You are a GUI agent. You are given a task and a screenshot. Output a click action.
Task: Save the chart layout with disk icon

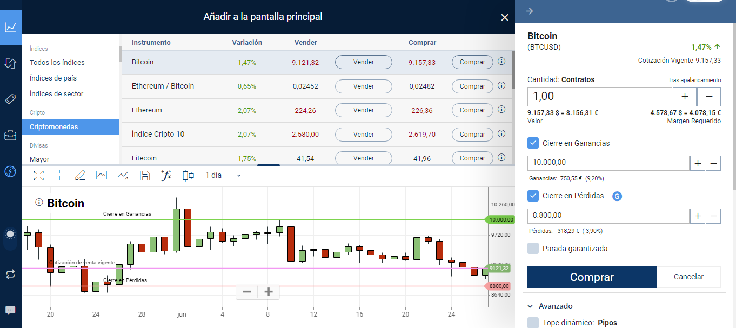(x=145, y=175)
